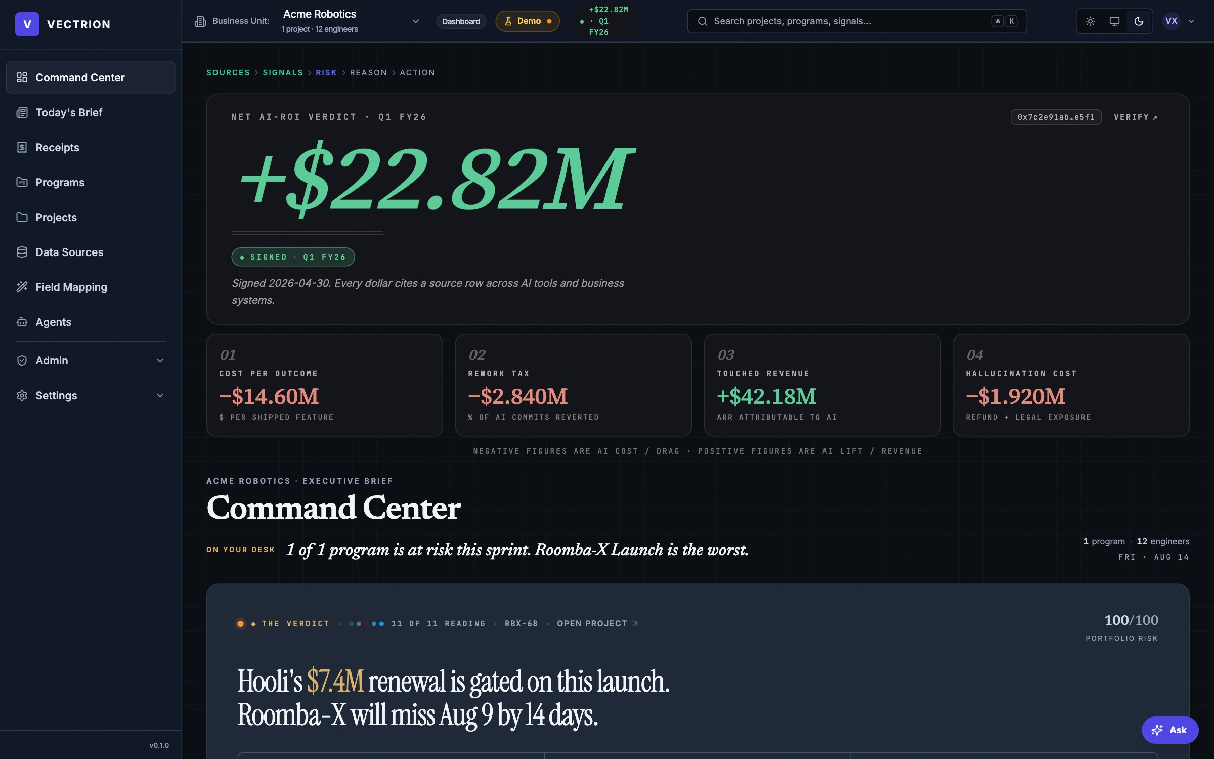Click the OPEN PROJECT link
This screenshot has height=759, width=1214.
coord(597,624)
